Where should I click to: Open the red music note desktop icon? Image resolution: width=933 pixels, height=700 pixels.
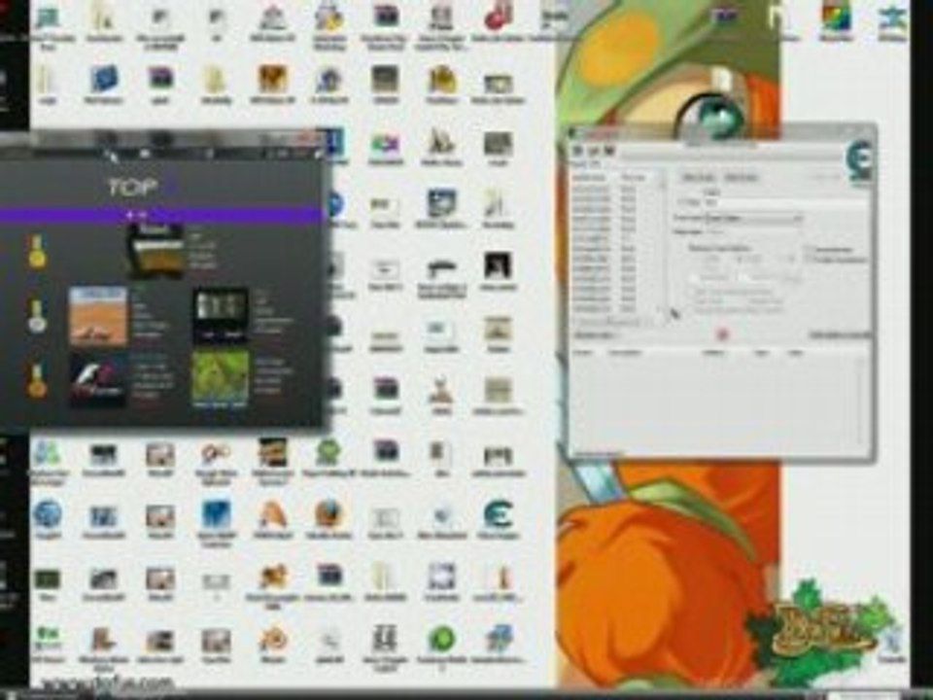click(x=499, y=16)
